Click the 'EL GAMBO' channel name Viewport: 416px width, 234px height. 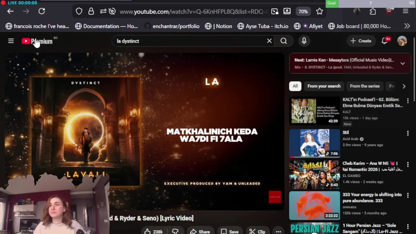(x=351, y=176)
